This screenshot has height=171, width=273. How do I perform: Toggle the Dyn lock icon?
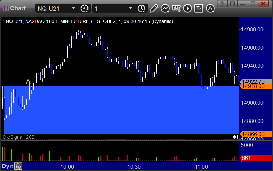pos(18,166)
